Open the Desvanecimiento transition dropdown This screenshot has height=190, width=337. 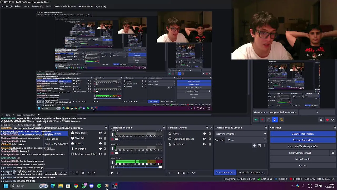(x=241, y=134)
